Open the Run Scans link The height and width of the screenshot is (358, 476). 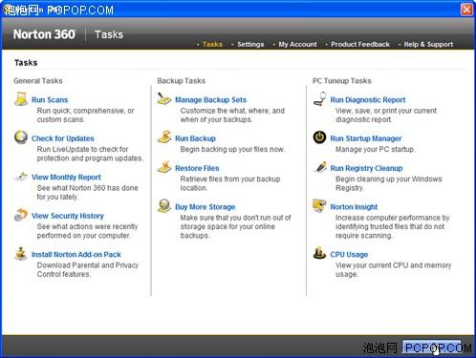(x=50, y=100)
